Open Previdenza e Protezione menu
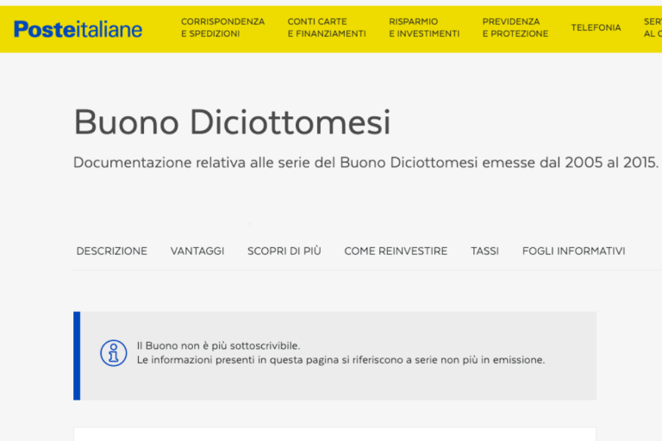 (515, 28)
